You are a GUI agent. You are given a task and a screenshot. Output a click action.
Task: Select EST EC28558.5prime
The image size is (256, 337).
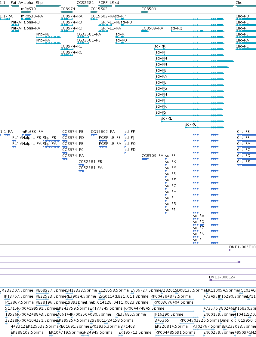[x=113, y=290]
